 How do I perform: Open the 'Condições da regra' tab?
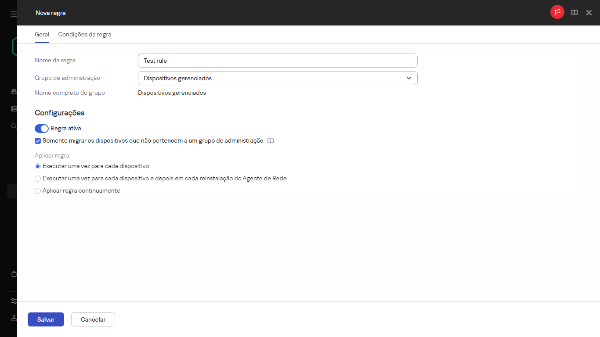point(85,34)
